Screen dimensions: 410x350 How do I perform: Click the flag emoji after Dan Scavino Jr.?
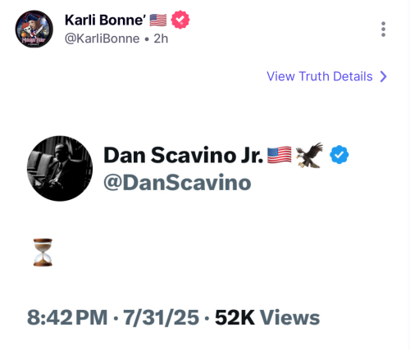[x=279, y=155]
